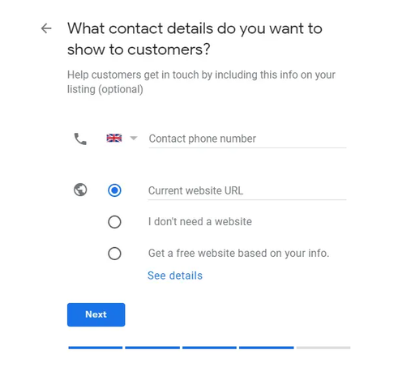Focus the Contact phone number field
Screen dimensions: 415x380
click(247, 139)
